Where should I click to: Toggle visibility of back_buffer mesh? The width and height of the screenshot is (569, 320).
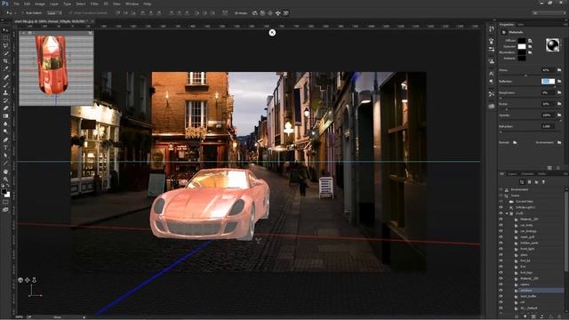click(x=501, y=296)
